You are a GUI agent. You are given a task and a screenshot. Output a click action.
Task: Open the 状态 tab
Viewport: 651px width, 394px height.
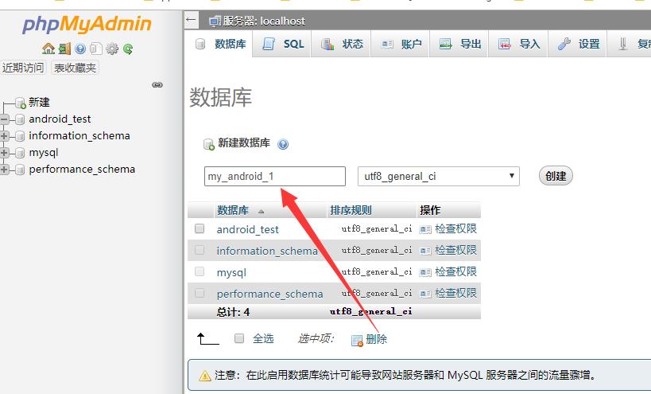(342, 44)
